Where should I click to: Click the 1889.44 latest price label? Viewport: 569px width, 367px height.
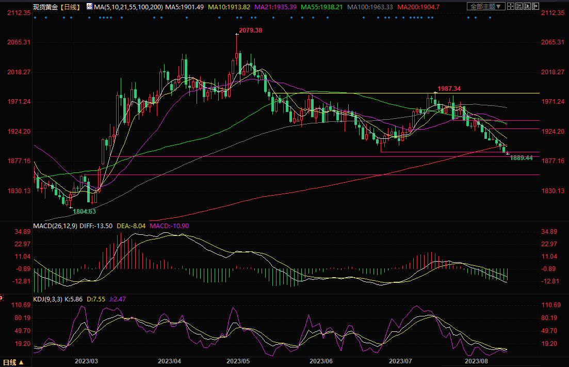(x=521, y=157)
